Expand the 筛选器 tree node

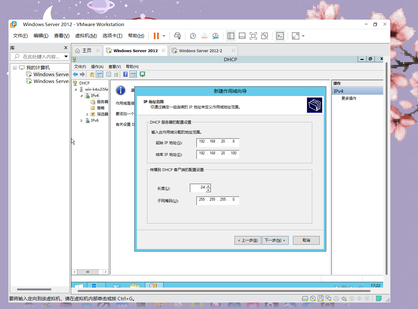[x=87, y=114]
